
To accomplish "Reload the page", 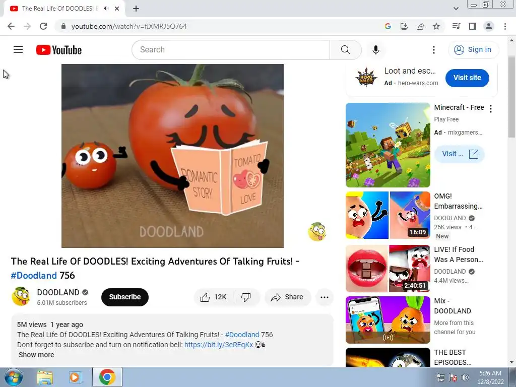I will (x=43, y=26).
